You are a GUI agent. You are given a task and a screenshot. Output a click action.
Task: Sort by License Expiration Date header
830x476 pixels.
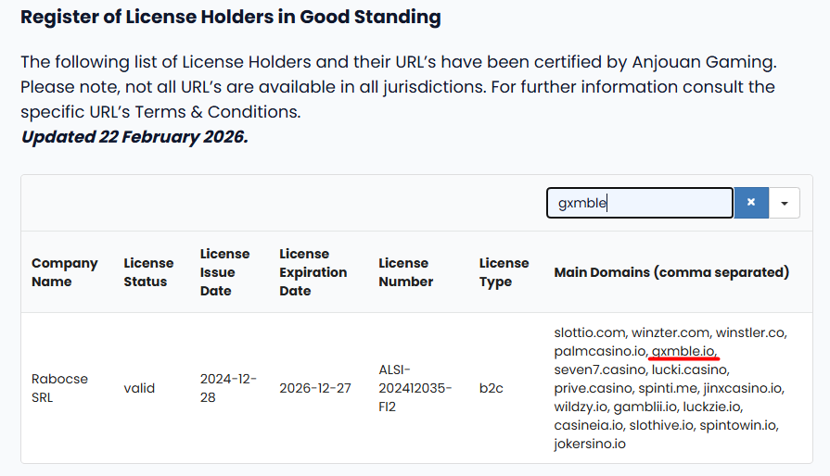(x=313, y=272)
